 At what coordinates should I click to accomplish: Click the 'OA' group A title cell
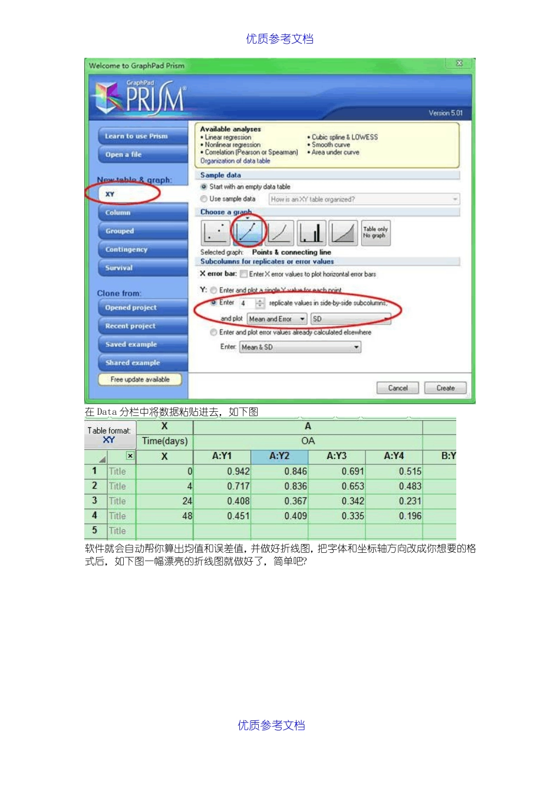[x=308, y=441]
